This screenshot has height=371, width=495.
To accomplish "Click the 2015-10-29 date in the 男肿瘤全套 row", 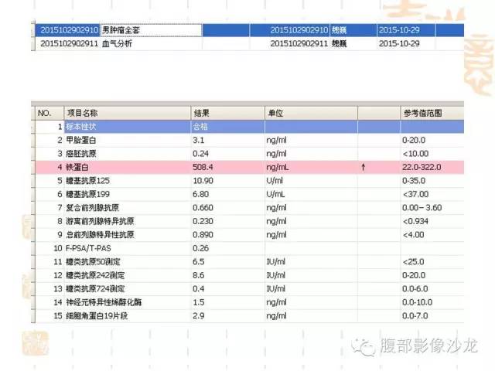I will point(399,30).
